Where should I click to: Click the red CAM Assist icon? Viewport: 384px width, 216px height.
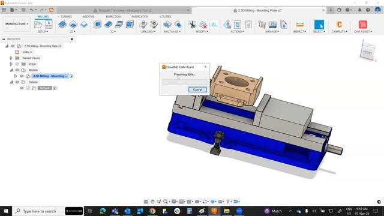(x=362, y=25)
